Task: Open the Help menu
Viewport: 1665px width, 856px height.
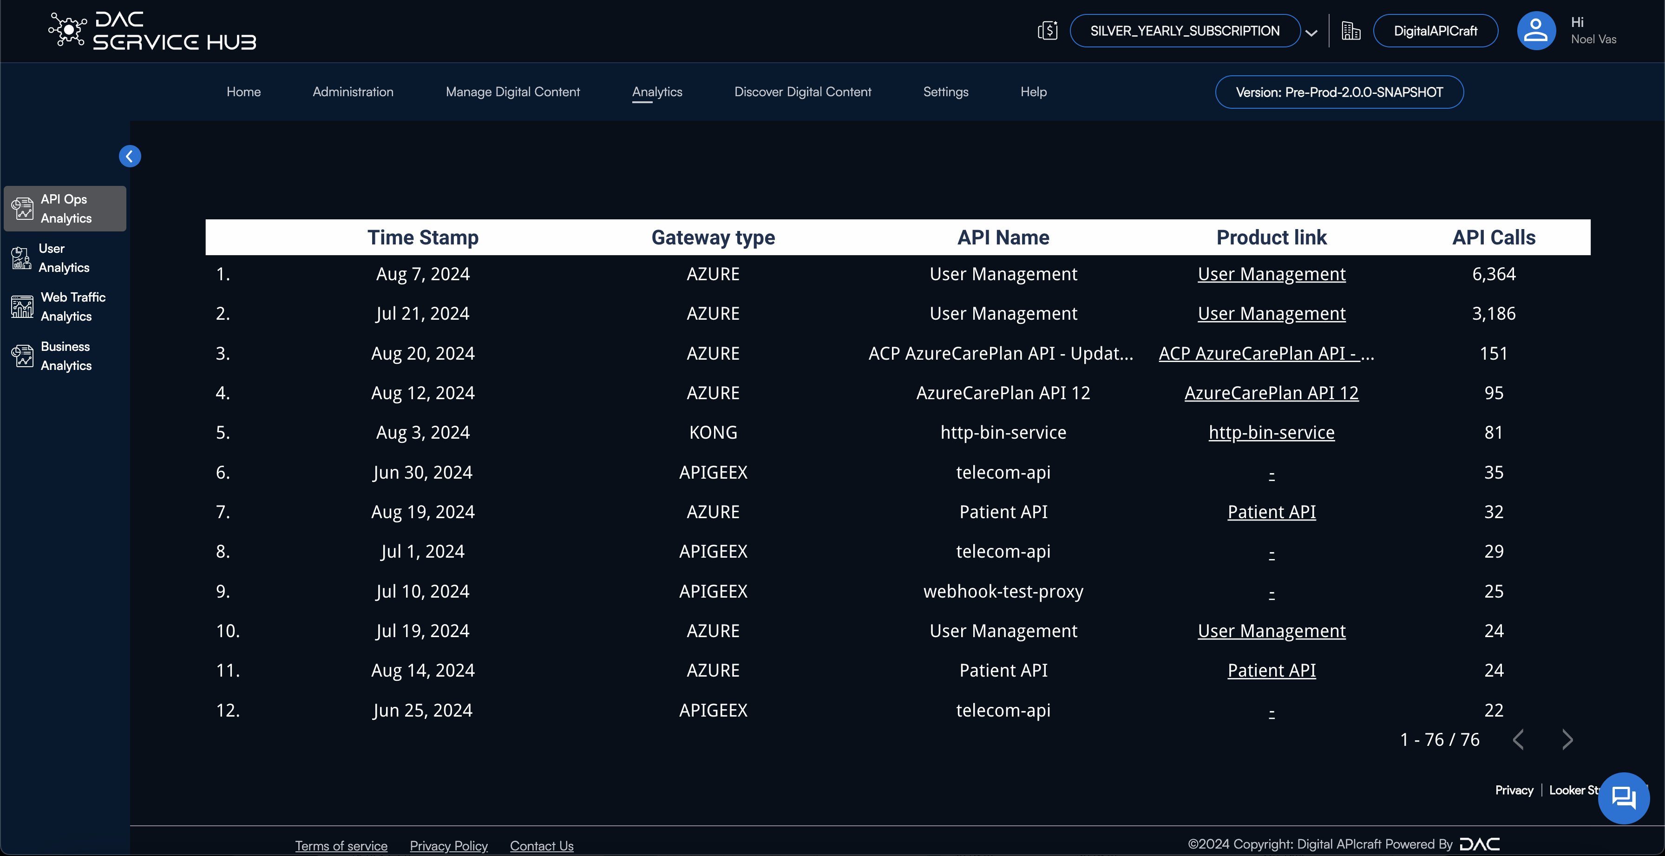Action: pyautogui.click(x=1034, y=92)
